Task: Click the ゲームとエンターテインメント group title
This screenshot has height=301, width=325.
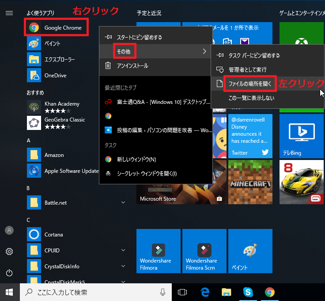Action: click(302, 13)
